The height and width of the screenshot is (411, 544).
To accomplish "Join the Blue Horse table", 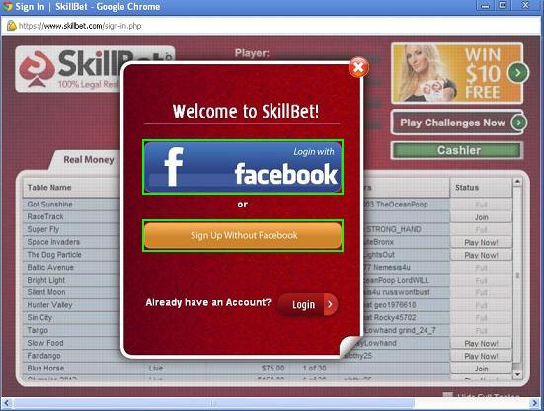I will pos(481,369).
